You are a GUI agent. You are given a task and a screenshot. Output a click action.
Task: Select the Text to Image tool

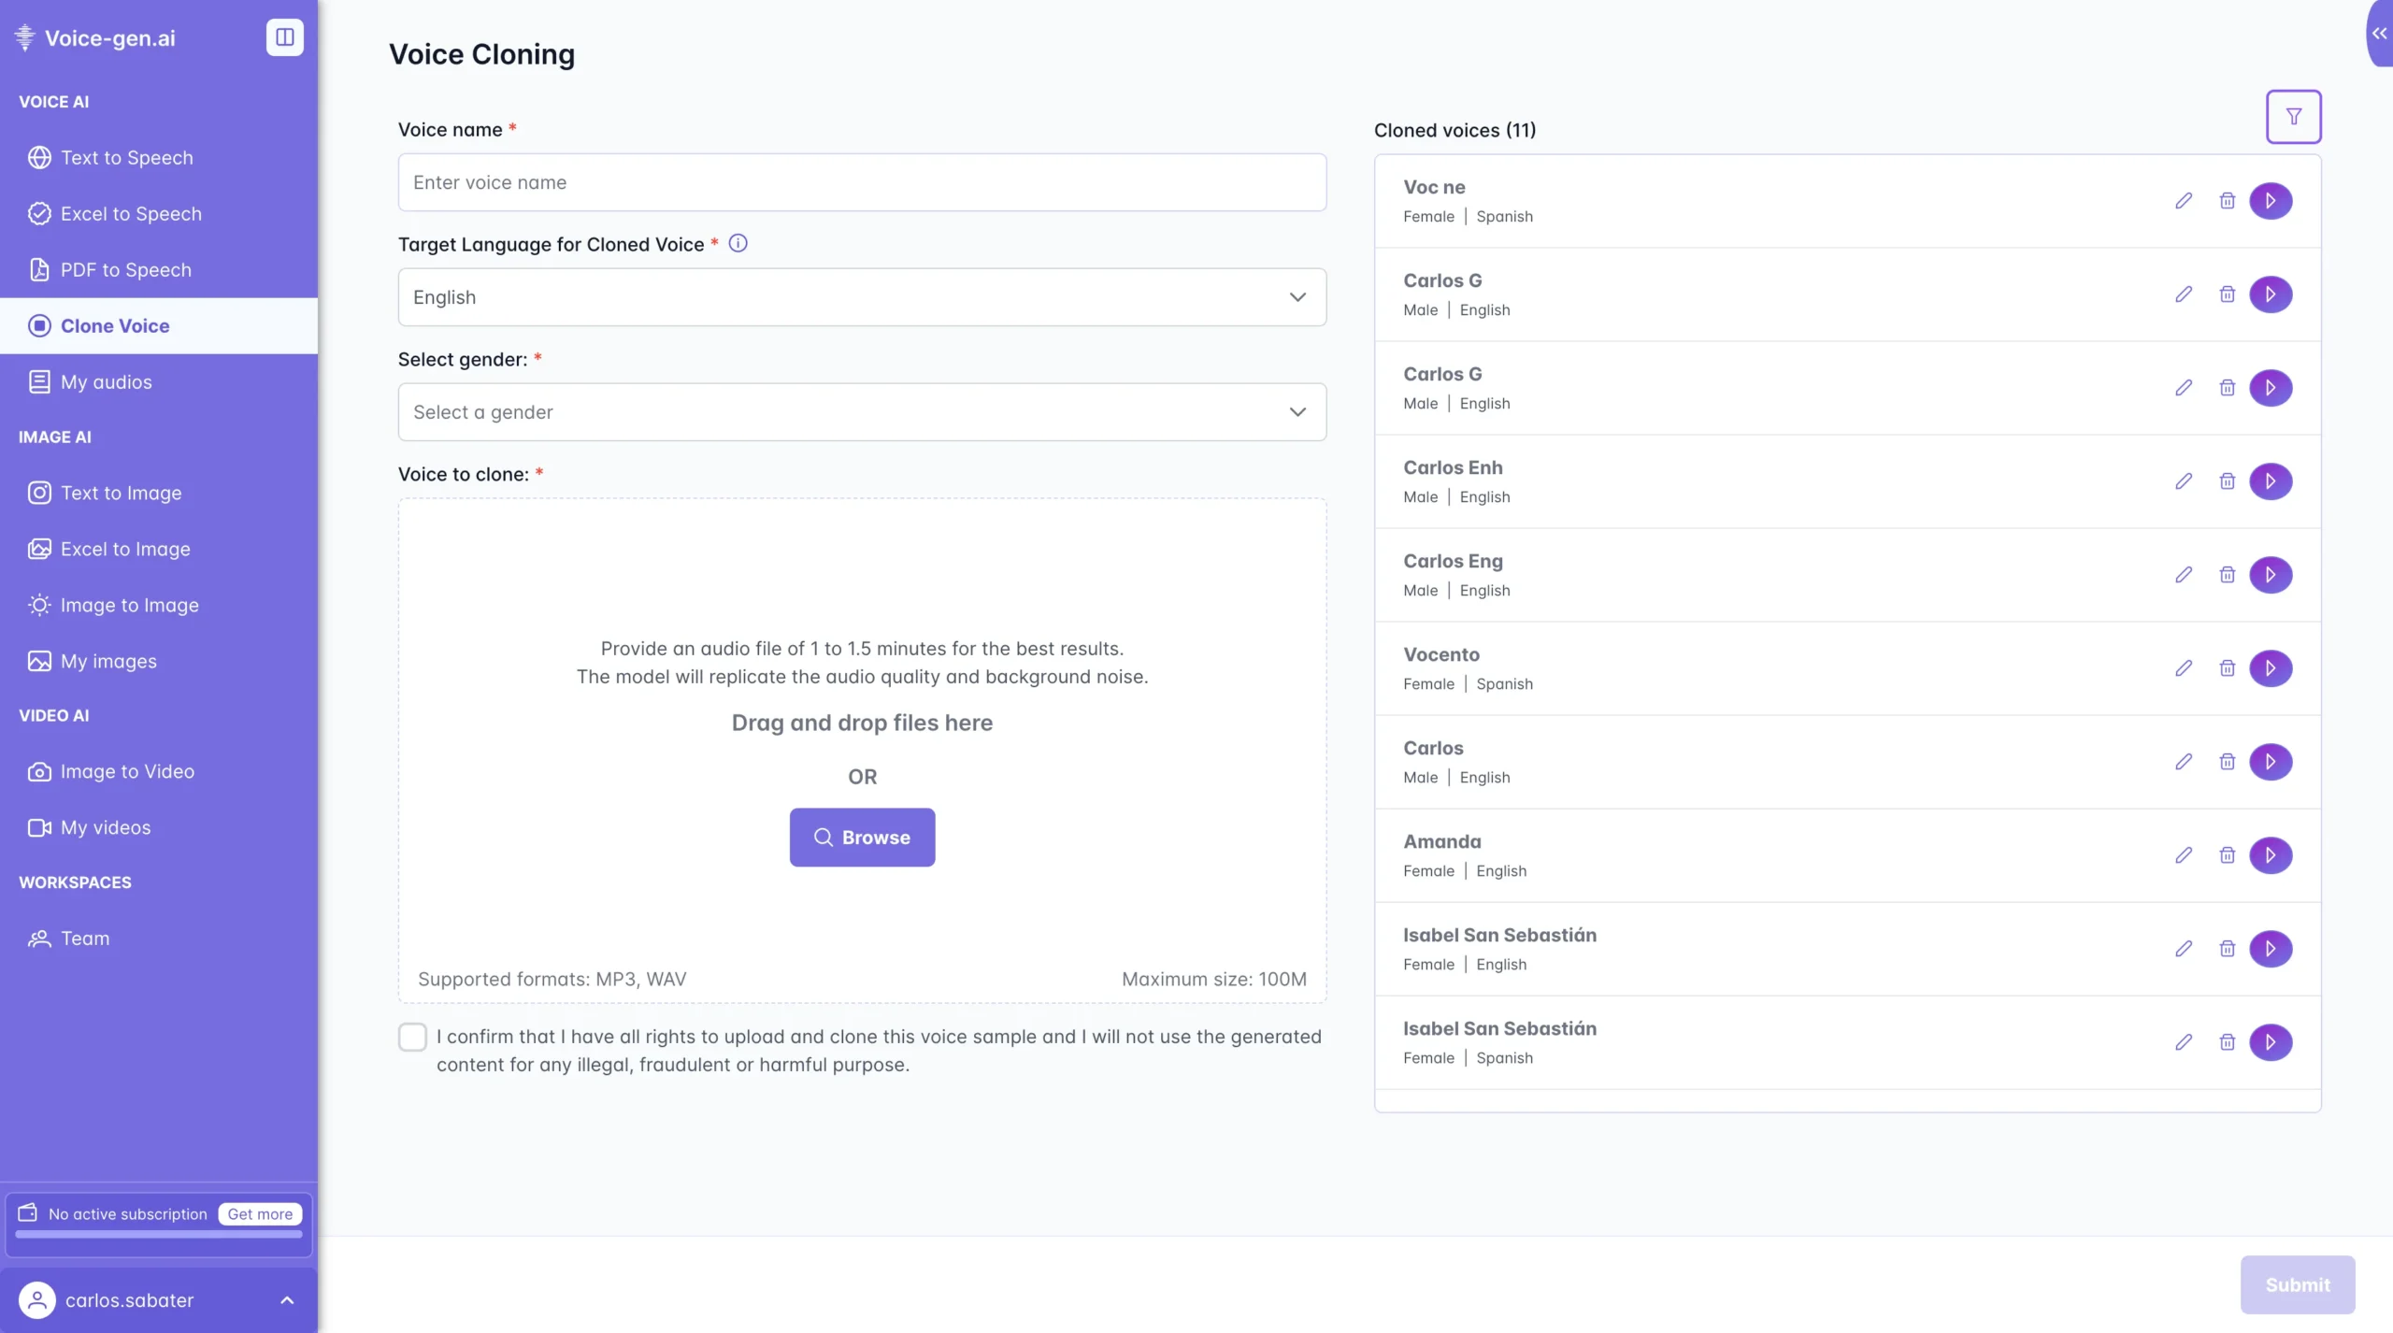pyautogui.click(x=122, y=493)
